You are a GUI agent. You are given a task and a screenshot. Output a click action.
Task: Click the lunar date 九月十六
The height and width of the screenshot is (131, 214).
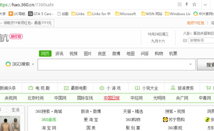click(x=158, y=41)
